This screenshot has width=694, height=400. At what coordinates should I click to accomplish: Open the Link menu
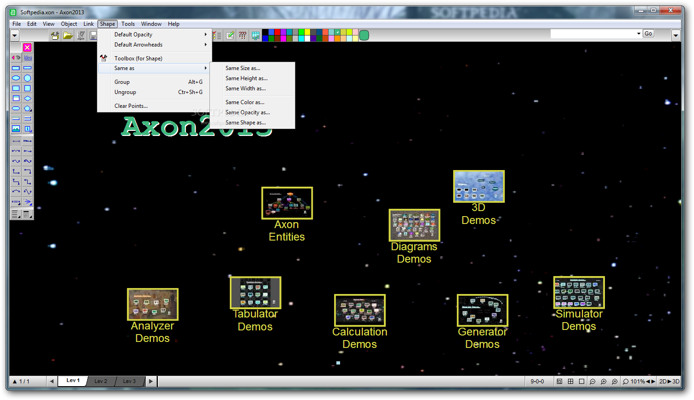point(89,24)
